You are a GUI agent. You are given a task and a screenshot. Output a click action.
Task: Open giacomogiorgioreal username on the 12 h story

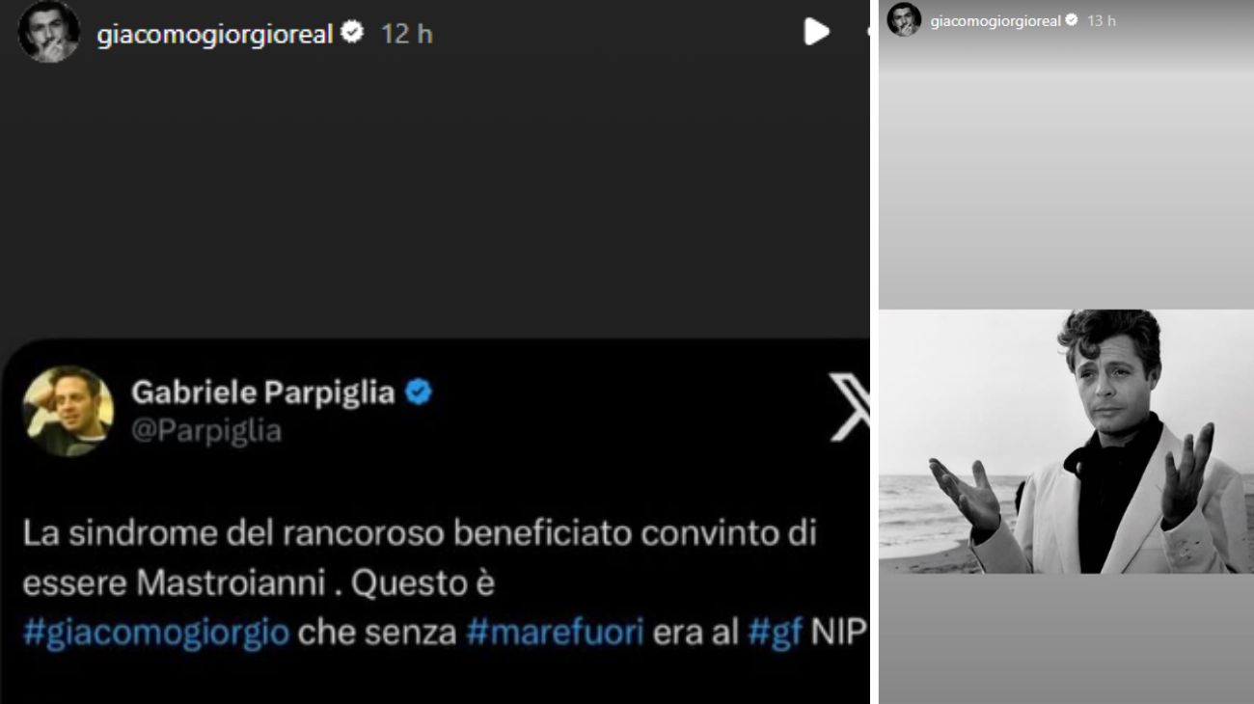point(215,34)
